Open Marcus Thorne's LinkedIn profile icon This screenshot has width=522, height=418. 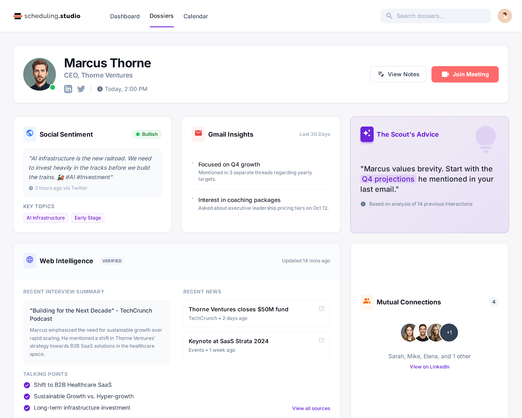click(68, 89)
